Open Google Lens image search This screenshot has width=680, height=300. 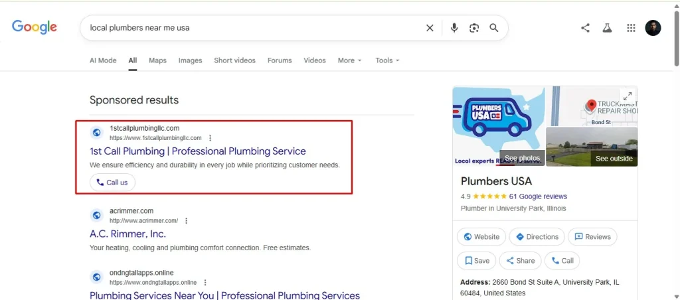pos(474,28)
